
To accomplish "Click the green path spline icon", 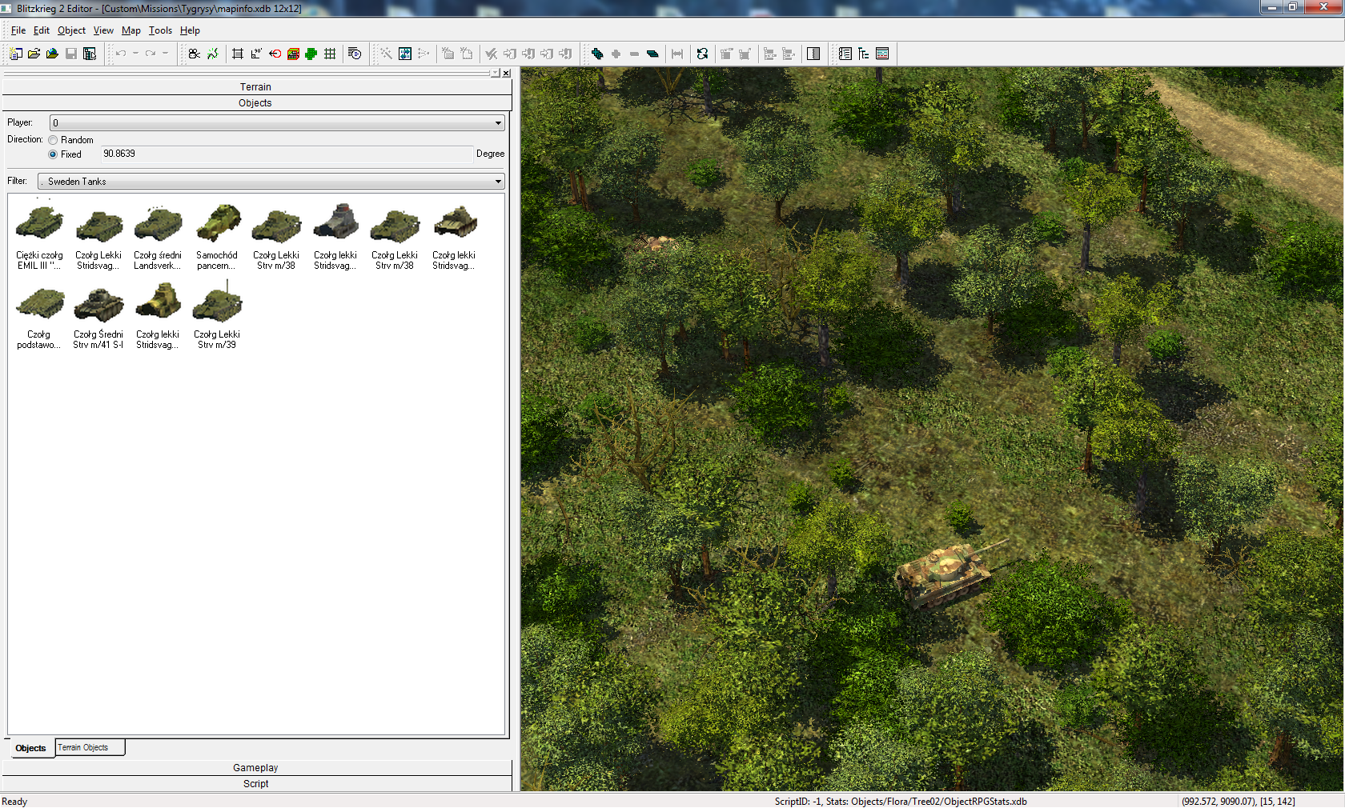I will [x=212, y=54].
